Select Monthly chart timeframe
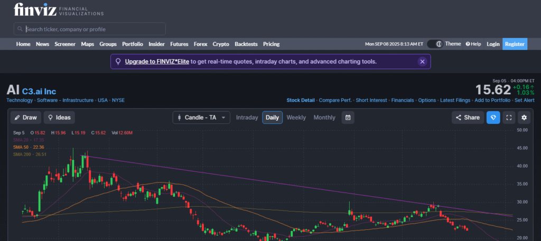The width and height of the screenshot is (541, 241). point(324,118)
